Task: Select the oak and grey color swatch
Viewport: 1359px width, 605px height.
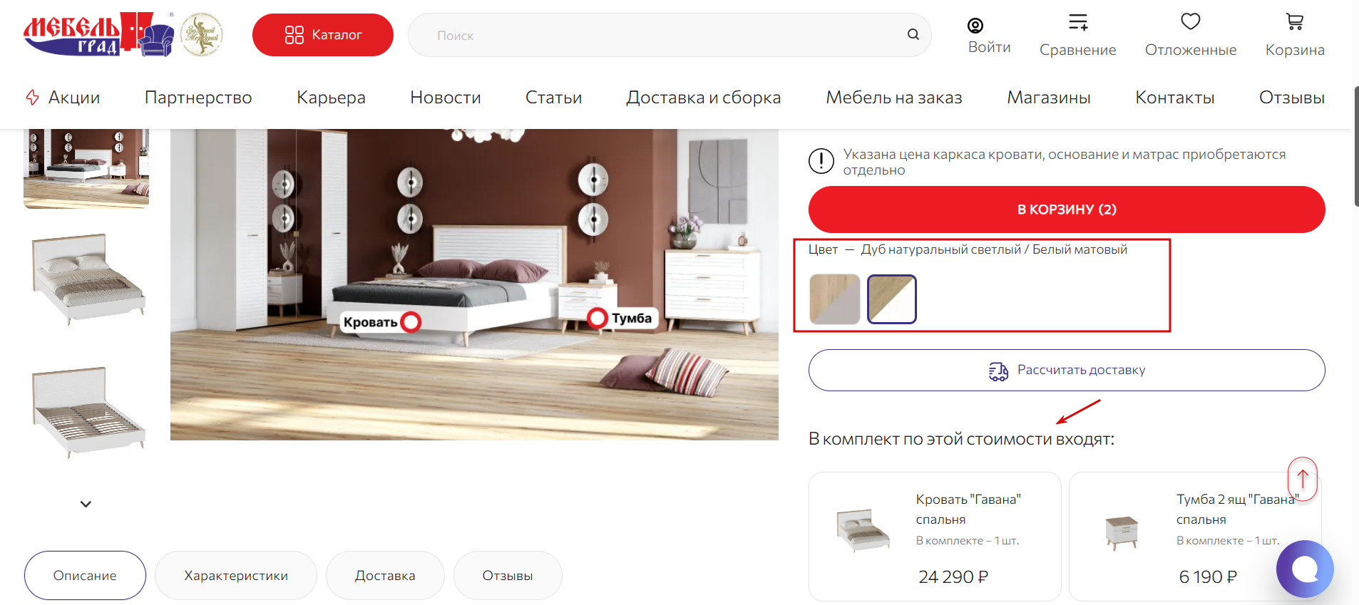Action: (x=835, y=299)
